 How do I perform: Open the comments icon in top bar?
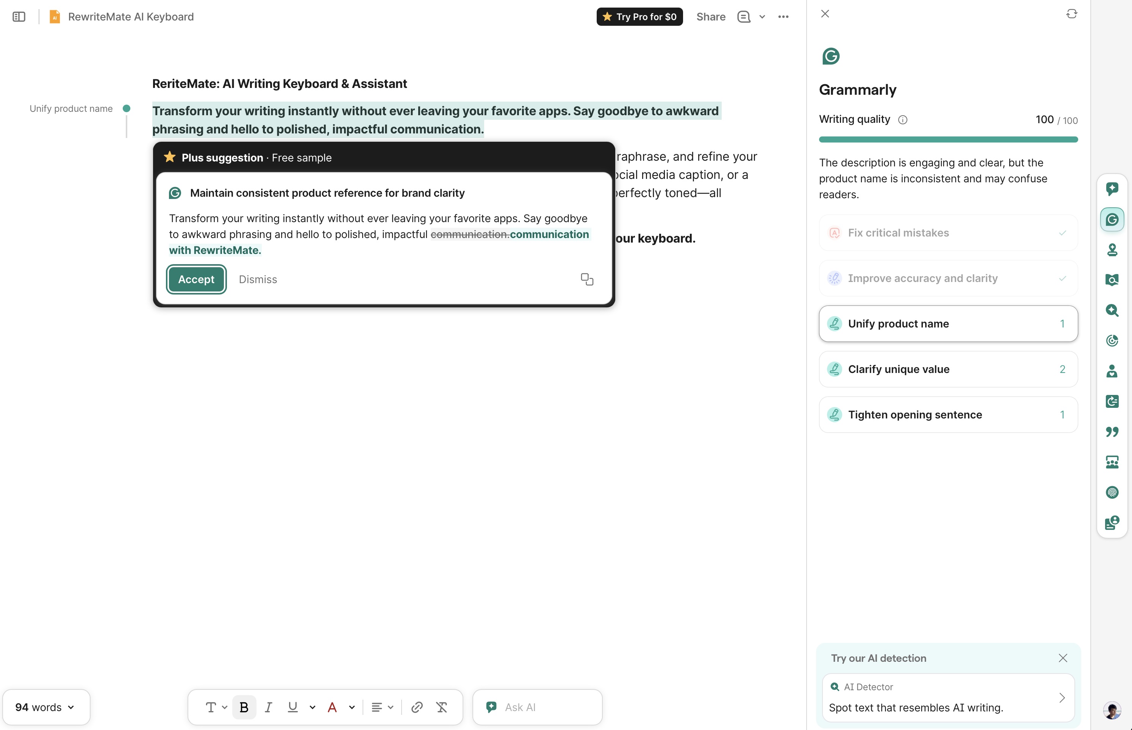click(x=743, y=17)
